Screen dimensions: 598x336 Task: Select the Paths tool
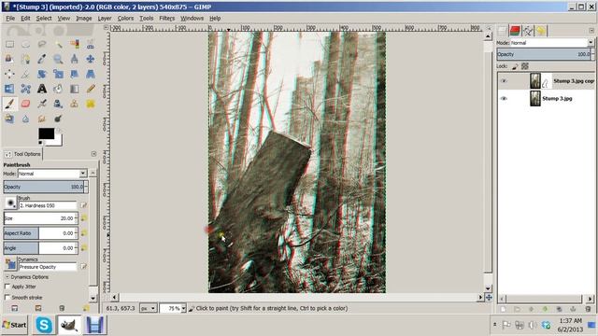pos(25,59)
